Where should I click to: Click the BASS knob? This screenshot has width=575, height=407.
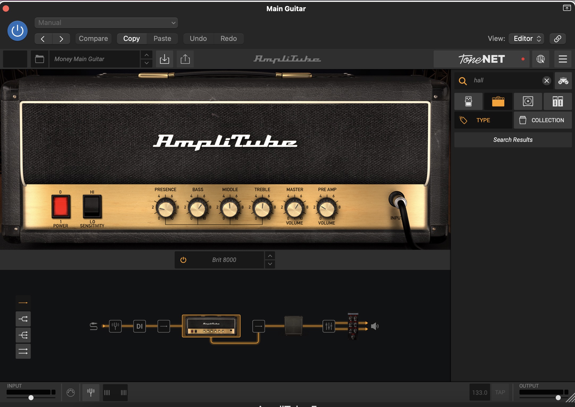[x=198, y=209]
